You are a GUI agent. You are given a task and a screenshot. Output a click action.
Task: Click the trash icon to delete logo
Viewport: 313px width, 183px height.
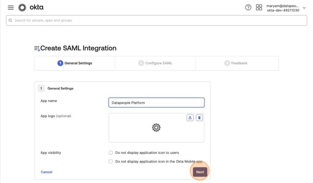199,118
